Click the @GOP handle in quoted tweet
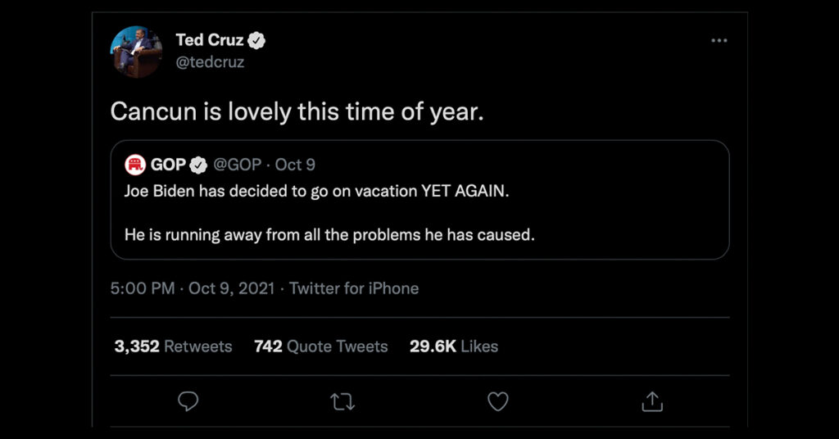The height and width of the screenshot is (439, 839). (x=238, y=165)
